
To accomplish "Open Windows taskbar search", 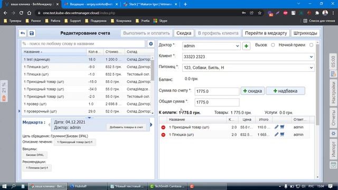I will pos(13,186).
